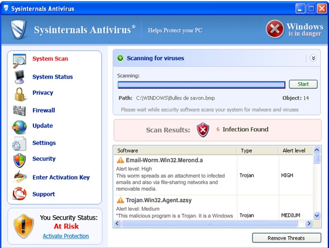This screenshot has height=248, width=329.
Task: Click the Firewall brick wall icon
Action: tap(19, 110)
